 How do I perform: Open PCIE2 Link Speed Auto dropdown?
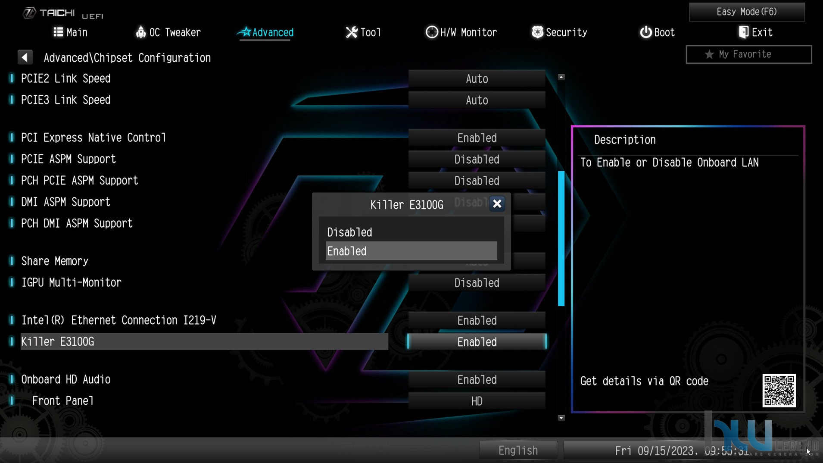click(477, 79)
